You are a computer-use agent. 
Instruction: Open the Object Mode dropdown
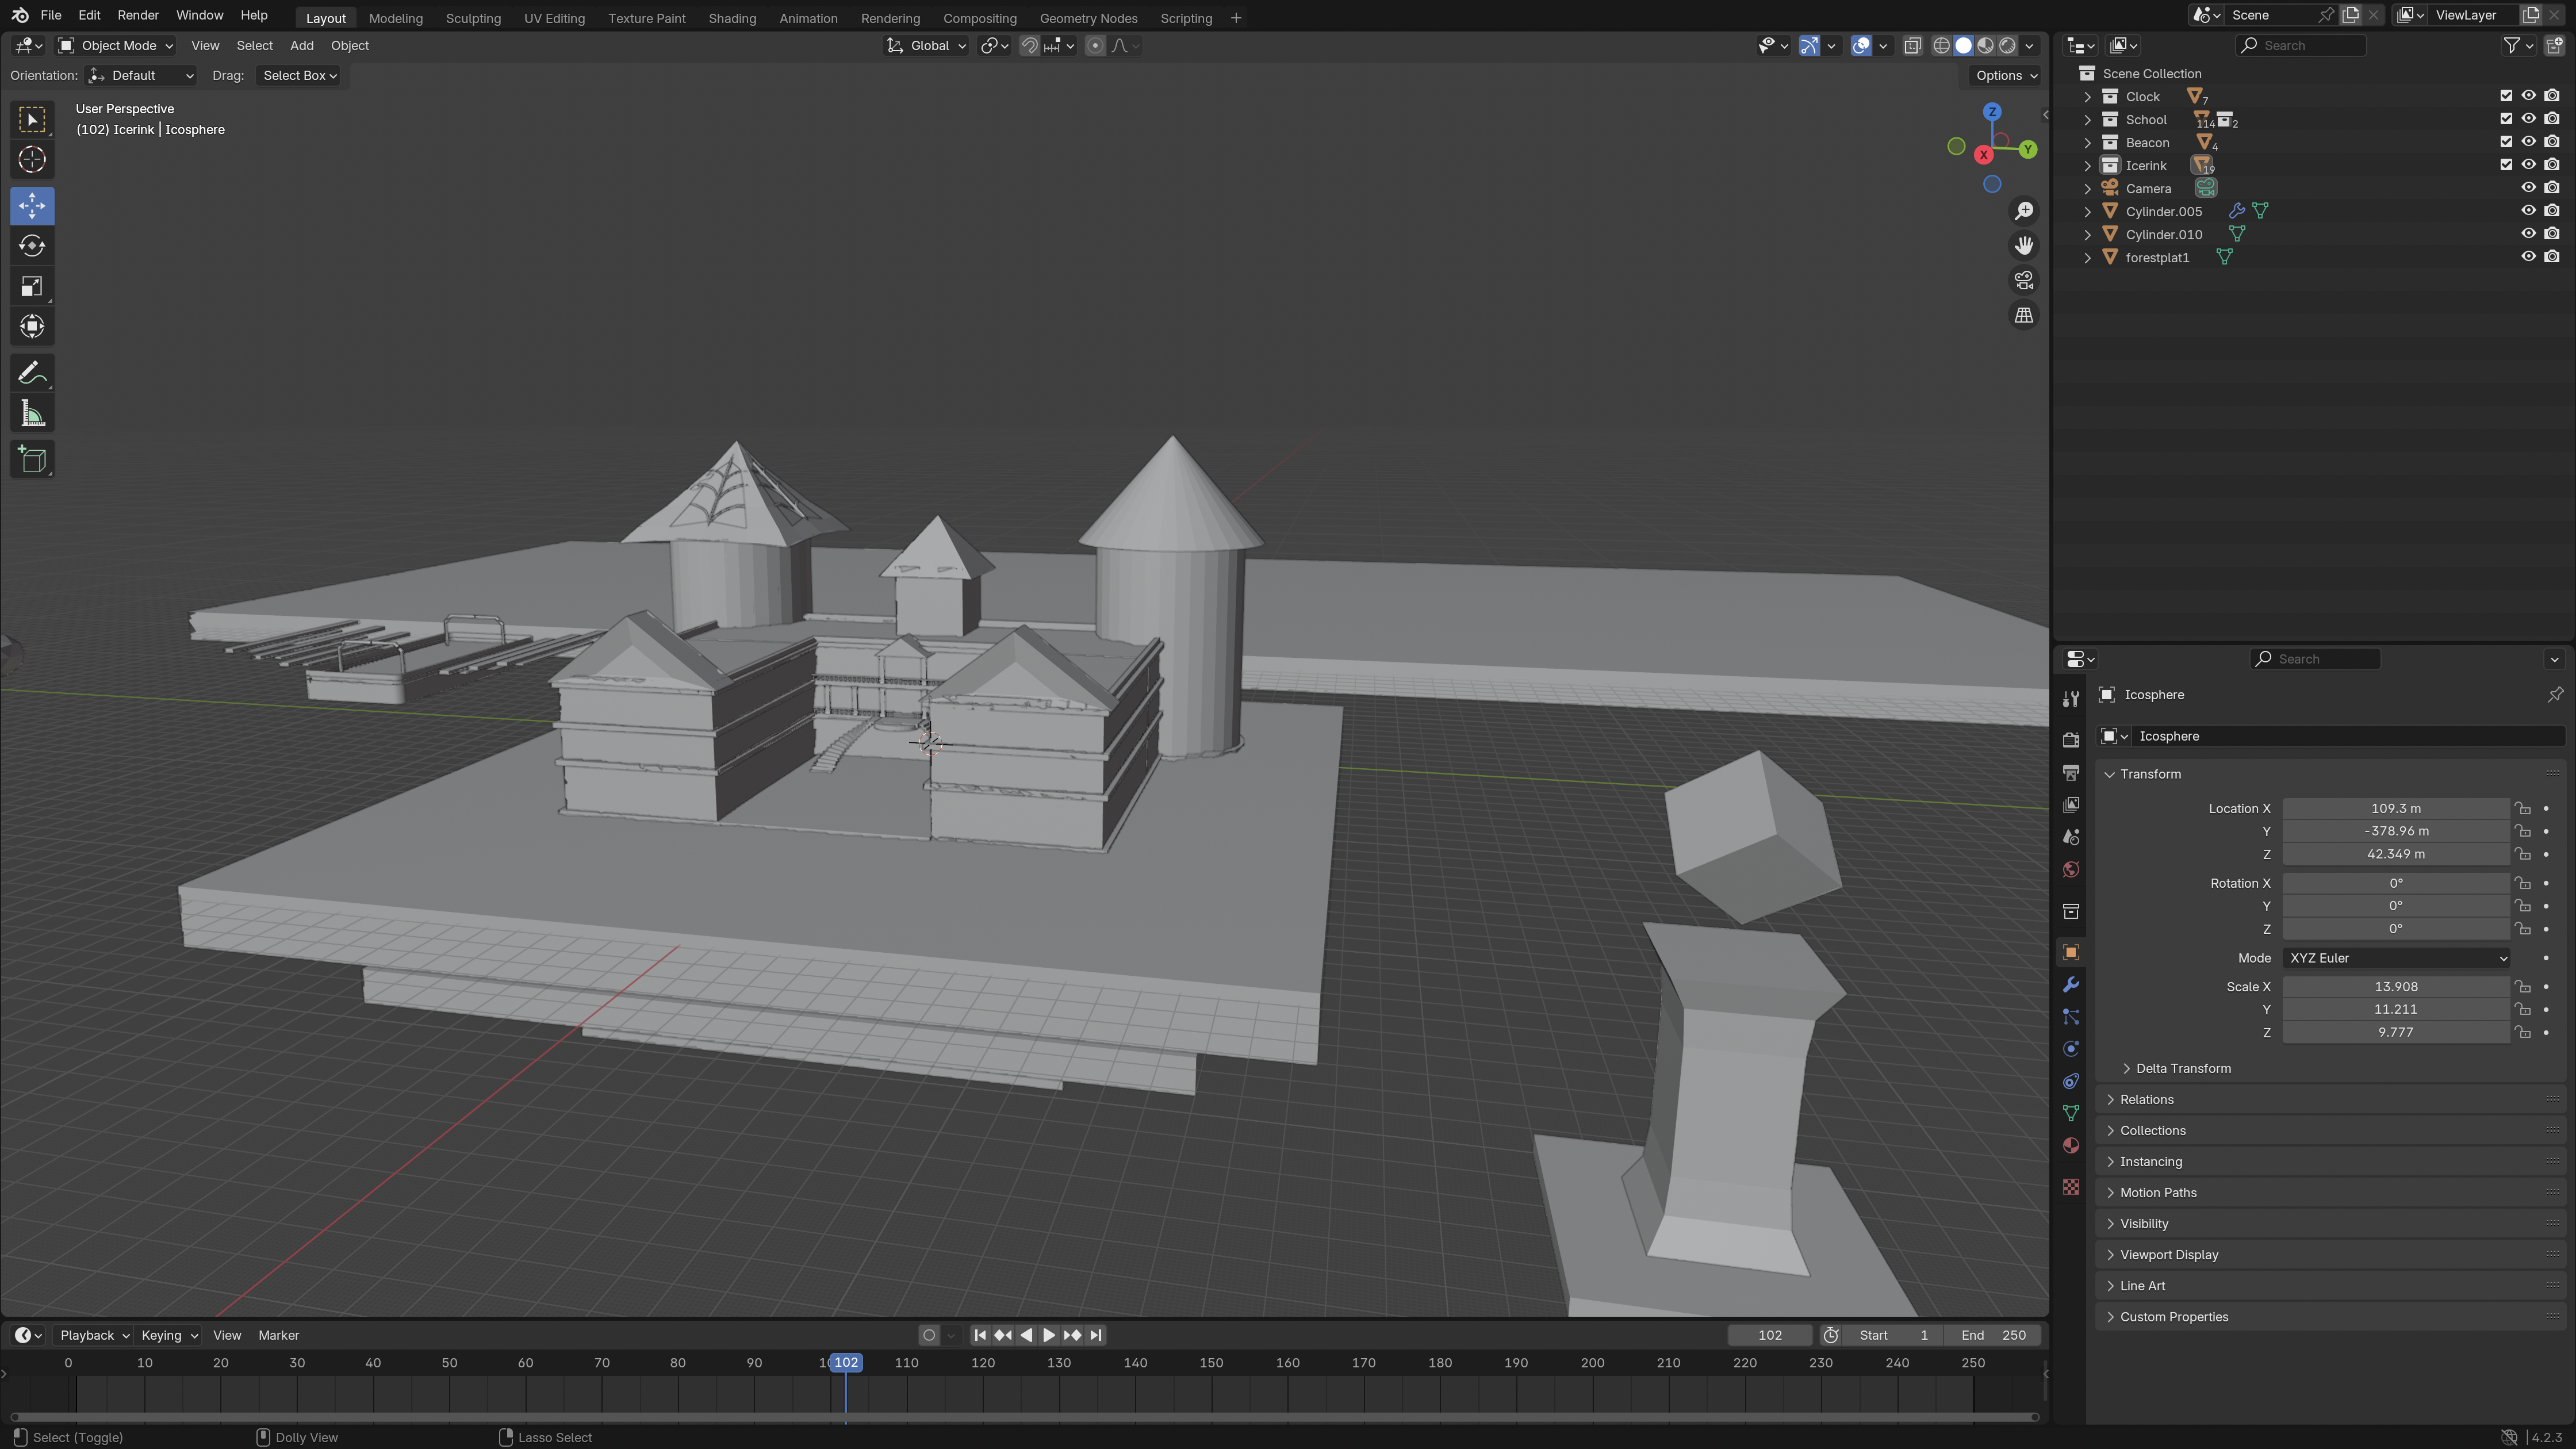tap(115, 45)
